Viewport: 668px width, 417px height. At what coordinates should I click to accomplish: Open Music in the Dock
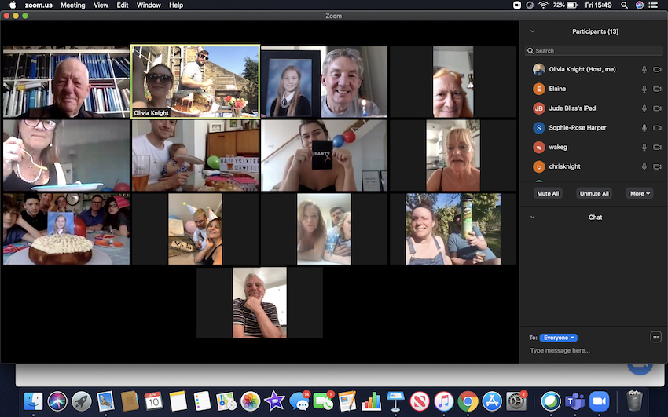444,401
